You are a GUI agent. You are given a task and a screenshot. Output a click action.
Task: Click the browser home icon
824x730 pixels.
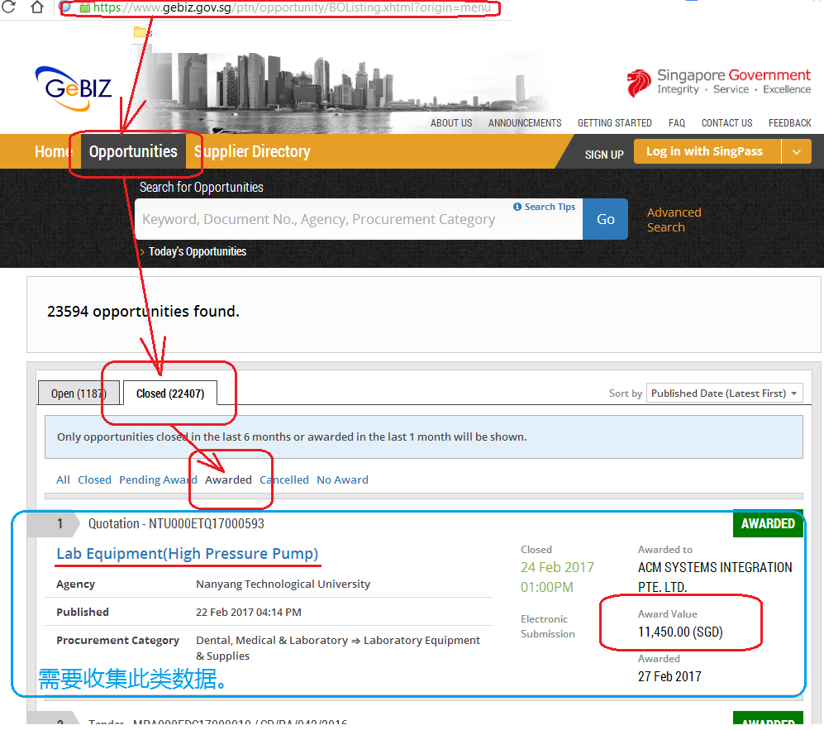pos(36,7)
